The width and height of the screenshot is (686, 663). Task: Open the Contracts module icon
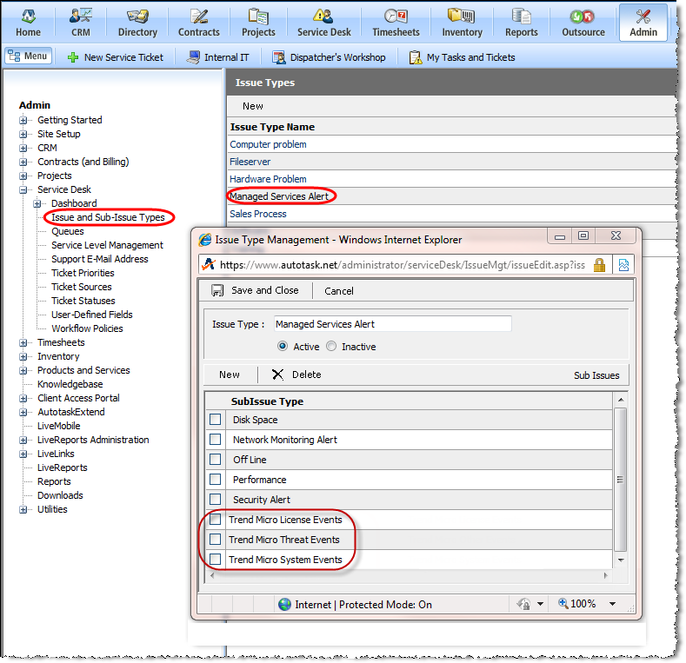(199, 17)
